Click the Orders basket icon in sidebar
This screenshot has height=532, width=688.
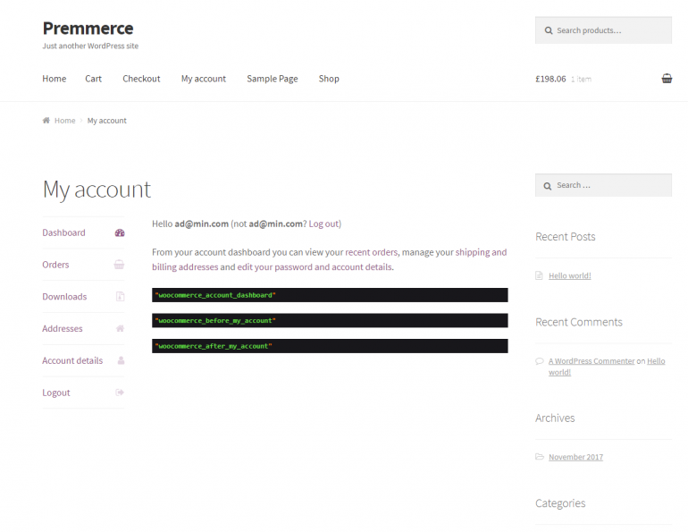point(120,265)
